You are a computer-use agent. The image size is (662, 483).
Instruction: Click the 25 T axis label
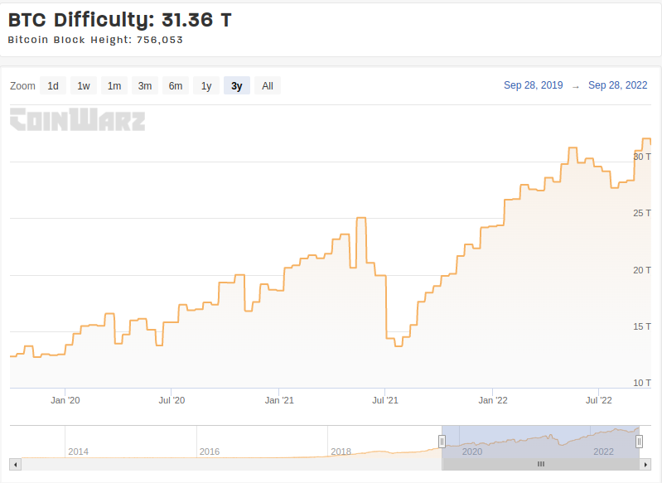point(642,213)
